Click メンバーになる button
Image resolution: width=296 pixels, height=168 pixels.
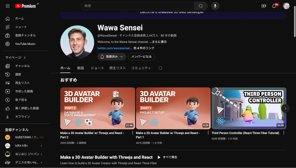pos(141,56)
